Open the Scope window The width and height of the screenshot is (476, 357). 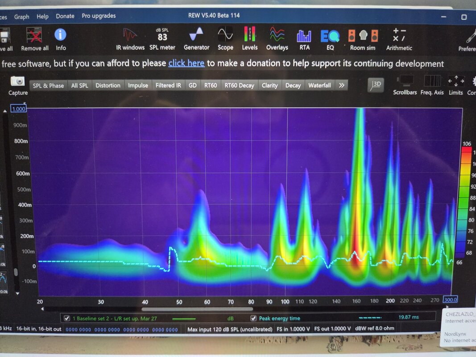[225, 39]
